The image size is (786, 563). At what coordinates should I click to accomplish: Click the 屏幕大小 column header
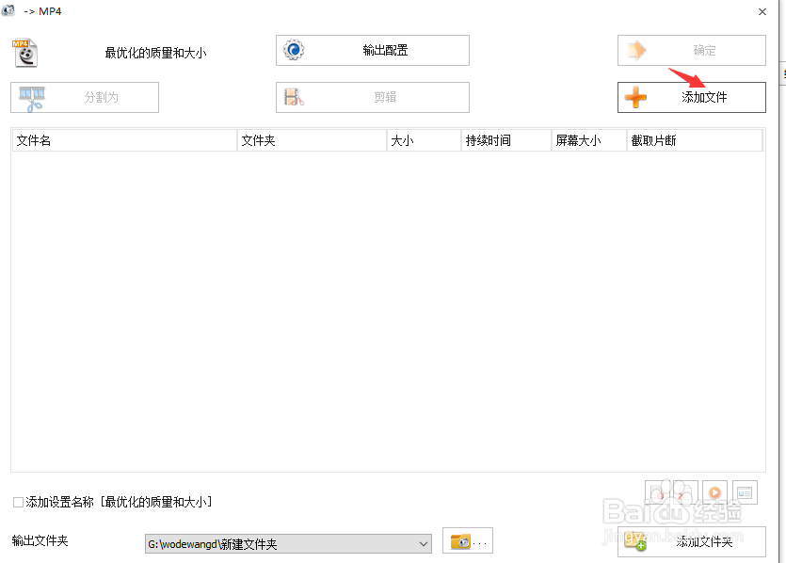589,140
